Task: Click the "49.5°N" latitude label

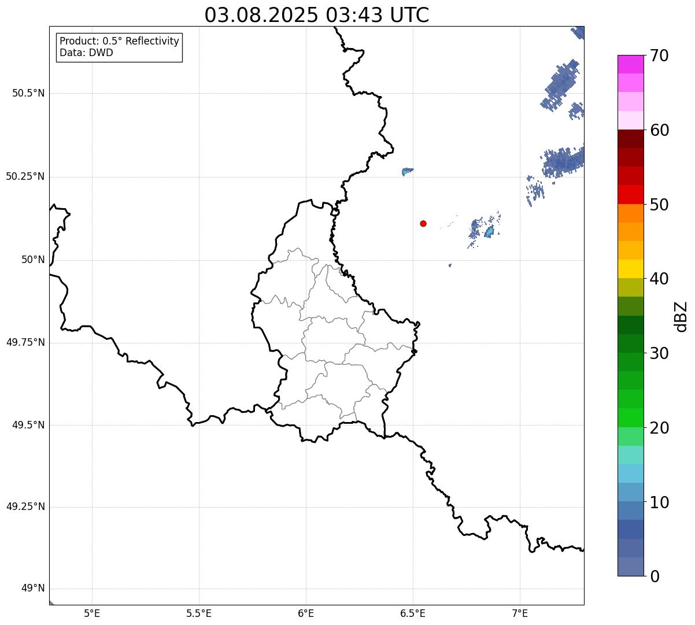Action: click(28, 425)
